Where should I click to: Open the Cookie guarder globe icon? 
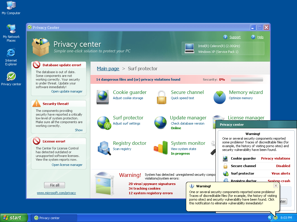103,97
